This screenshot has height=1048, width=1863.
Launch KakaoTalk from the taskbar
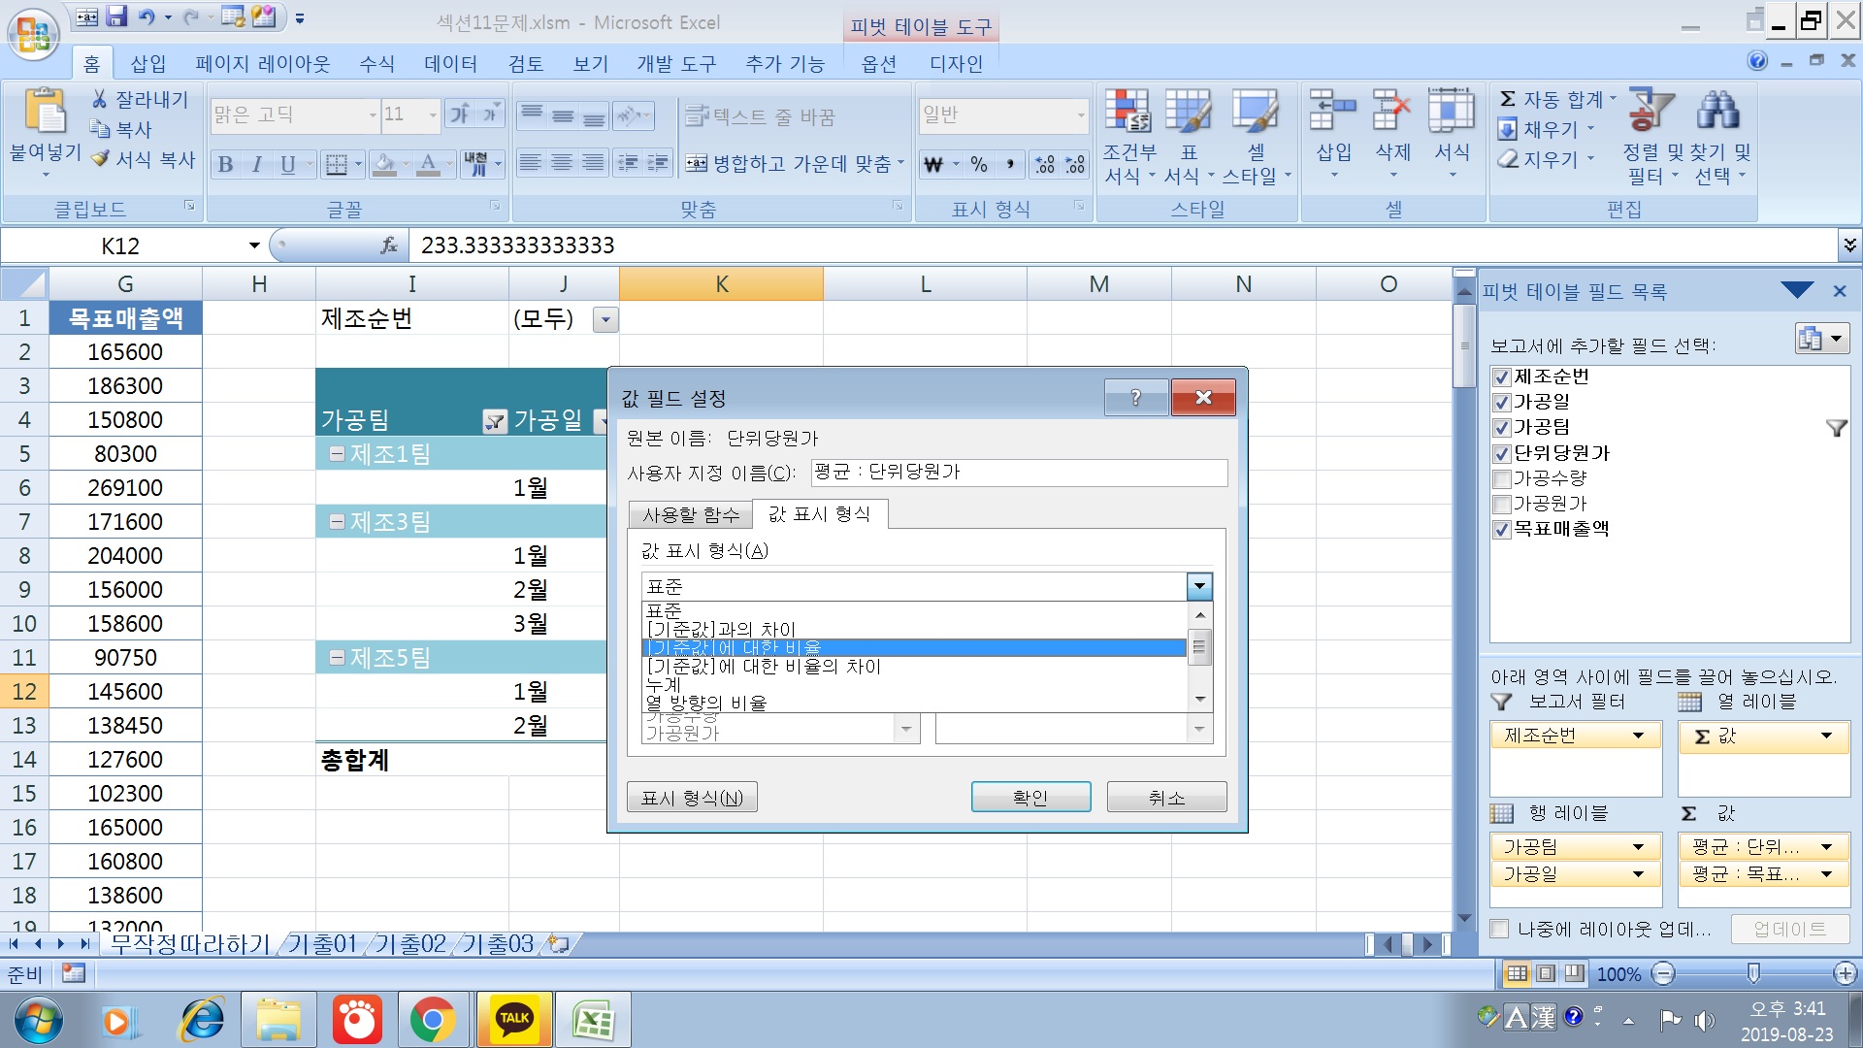click(x=513, y=1020)
